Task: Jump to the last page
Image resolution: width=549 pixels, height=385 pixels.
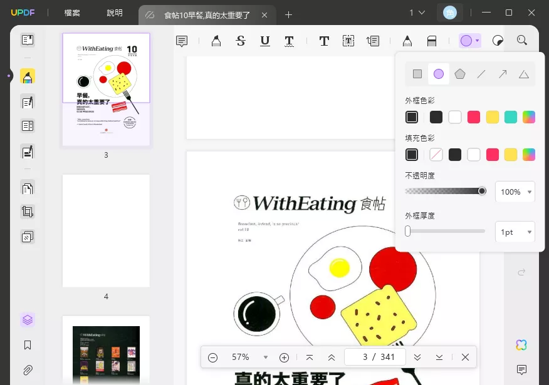Action: (439, 357)
